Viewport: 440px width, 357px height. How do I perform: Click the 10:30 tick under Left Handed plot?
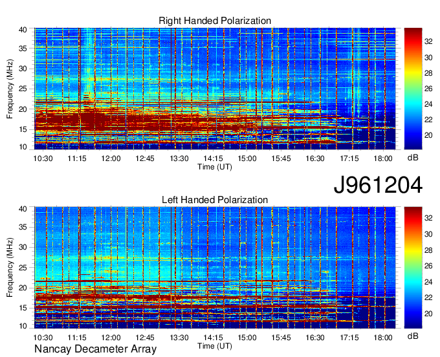coord(43,338)
